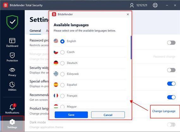Open Notifications bell in sidebar

pos(12,109)
